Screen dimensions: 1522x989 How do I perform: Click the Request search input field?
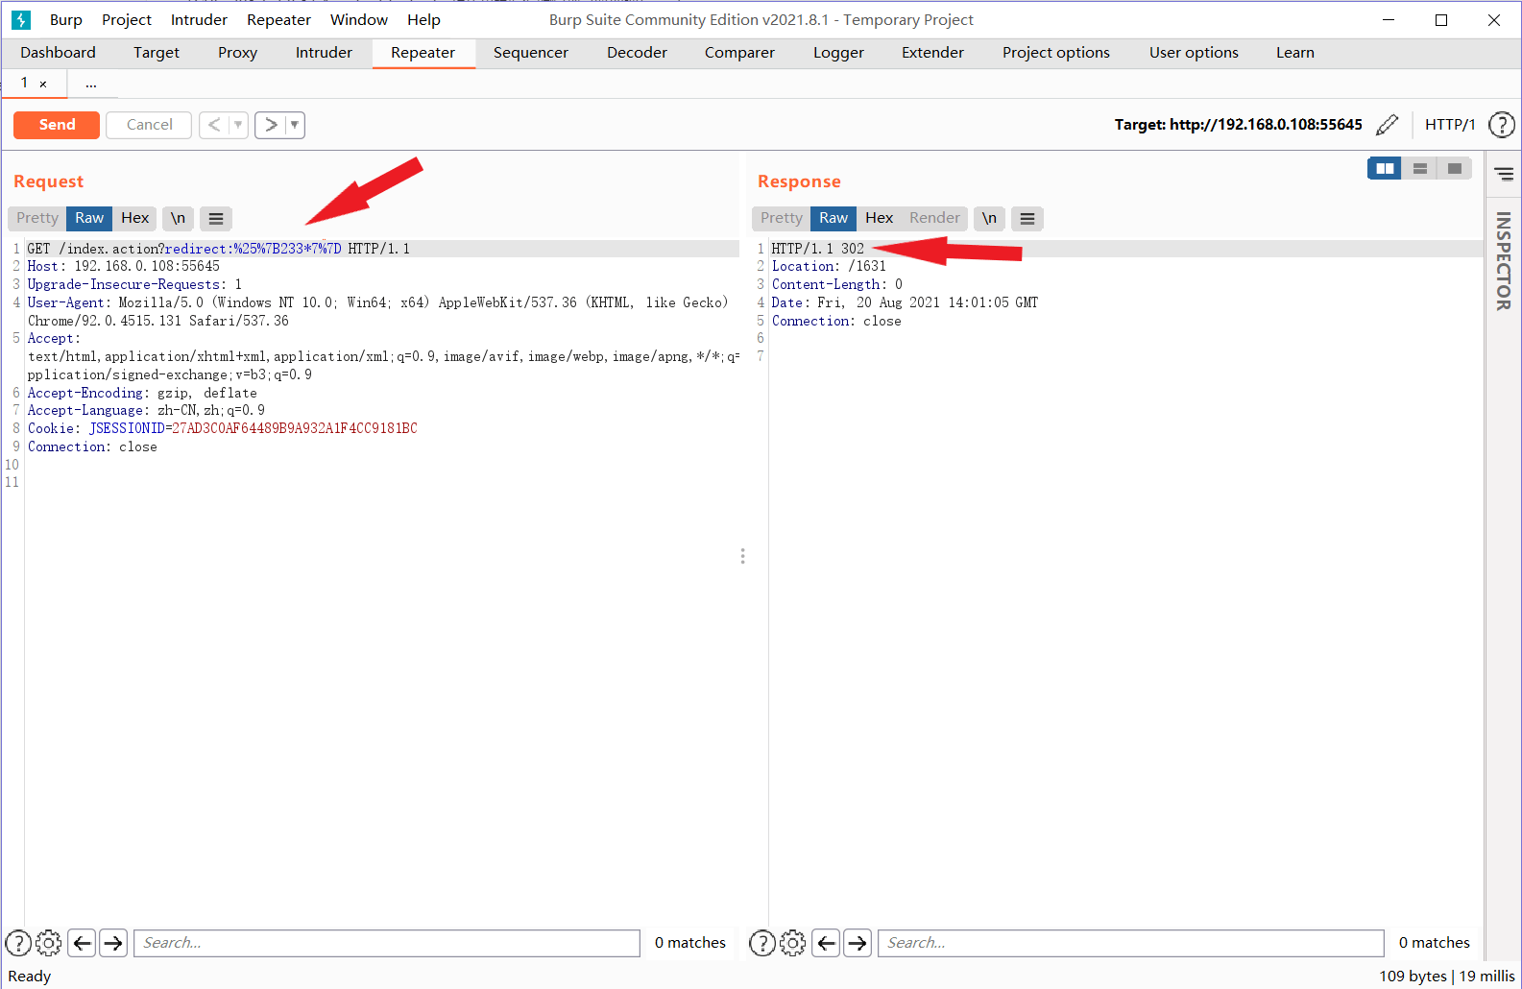[x=387, y=943]
